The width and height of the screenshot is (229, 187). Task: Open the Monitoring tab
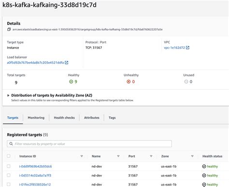(36, 118)
